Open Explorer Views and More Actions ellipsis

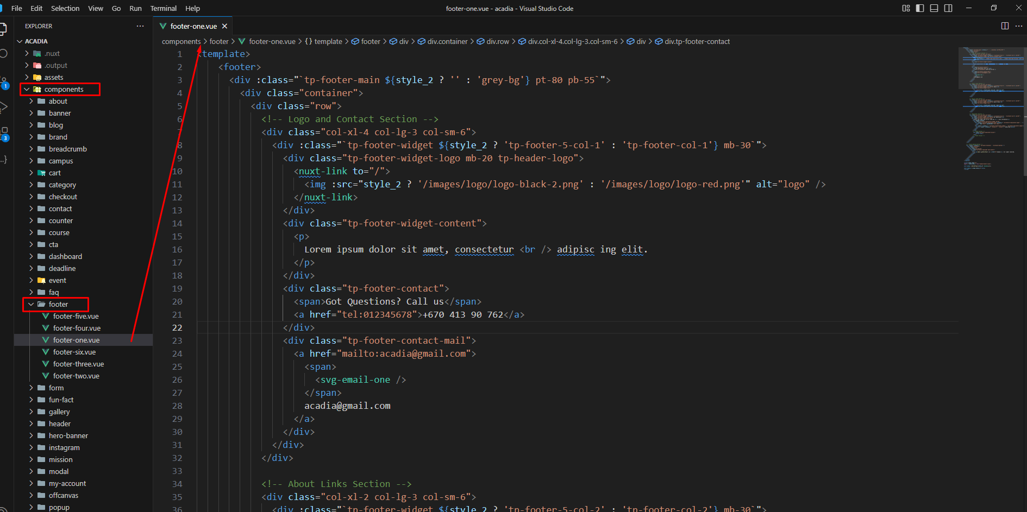tap(140, 26)
